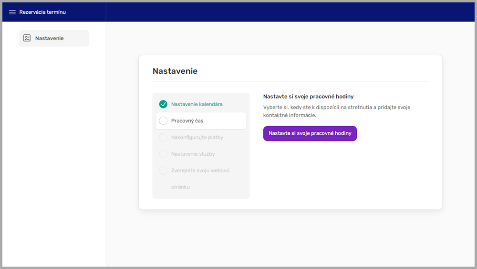Go to the Nastavenie služby step label
477x269 pixels.
point(193,154)
